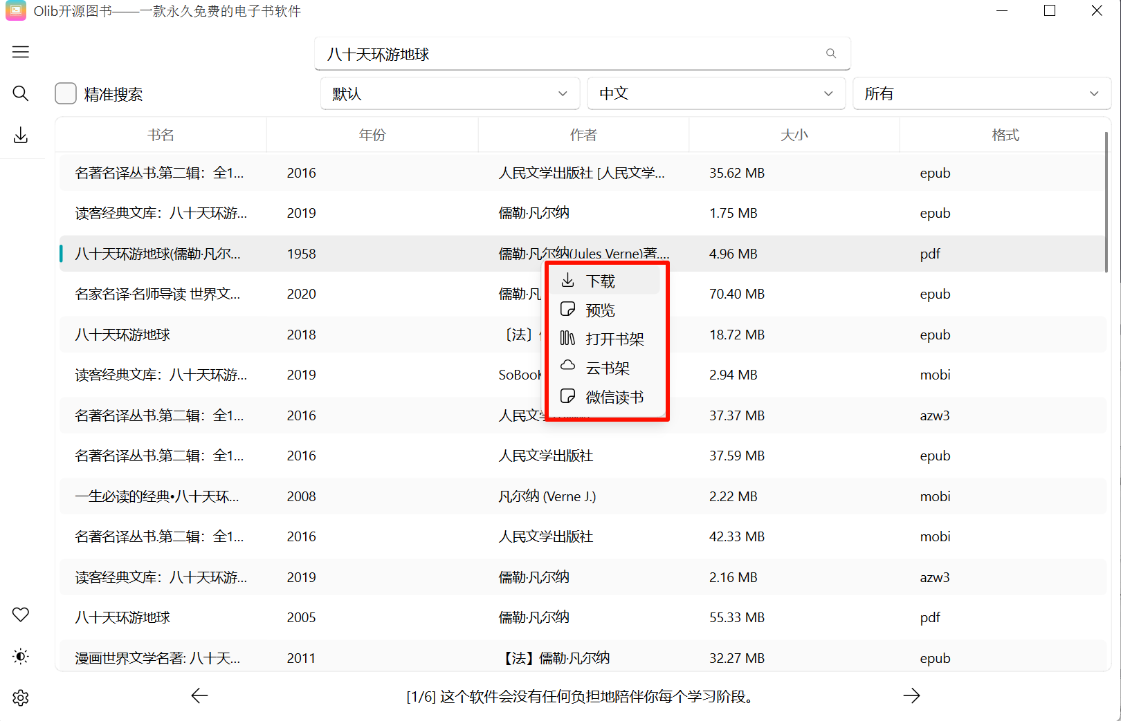
Task: Advance announcements with the right arrow
Action: pos(911,695)
